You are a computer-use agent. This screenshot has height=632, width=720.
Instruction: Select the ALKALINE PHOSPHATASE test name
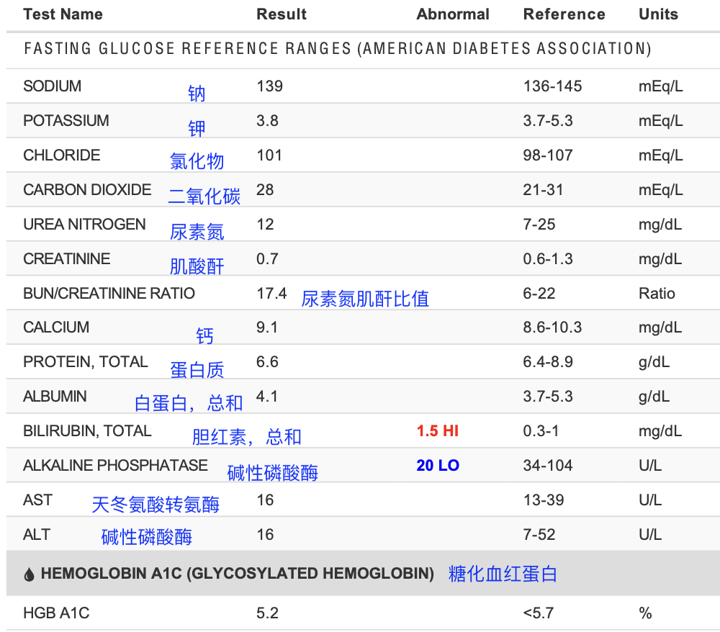point(116,466)
